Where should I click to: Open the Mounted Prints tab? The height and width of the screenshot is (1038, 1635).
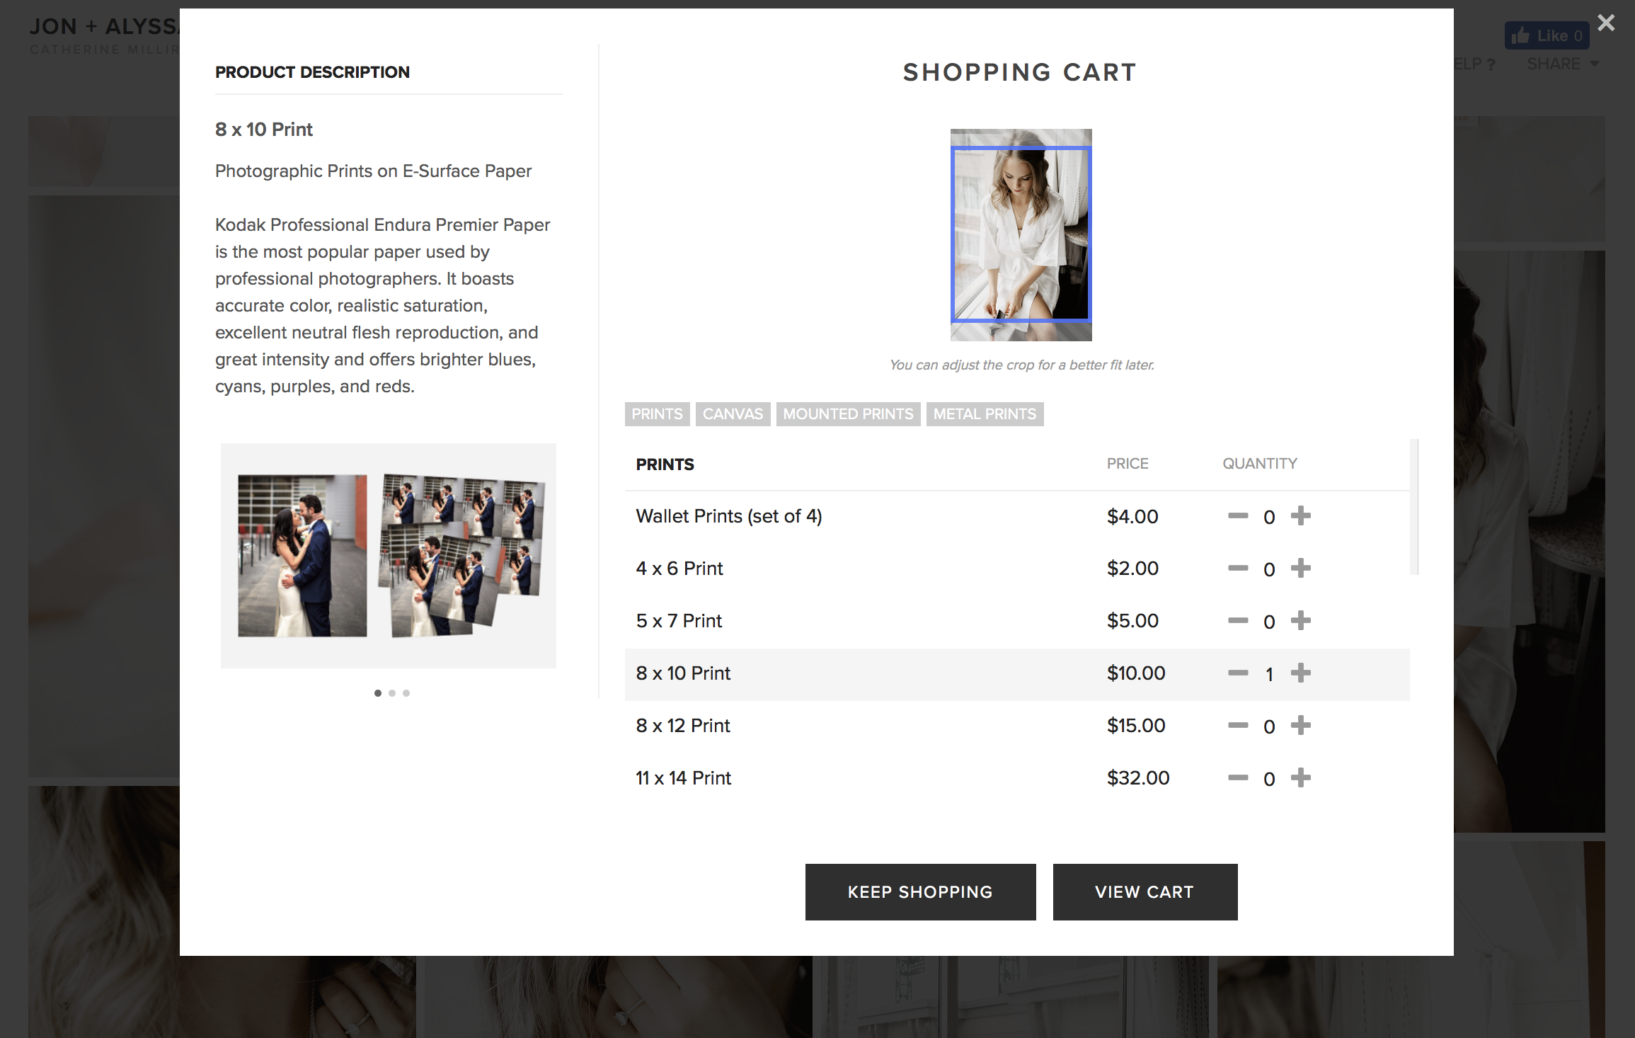(x=848, y=414)
